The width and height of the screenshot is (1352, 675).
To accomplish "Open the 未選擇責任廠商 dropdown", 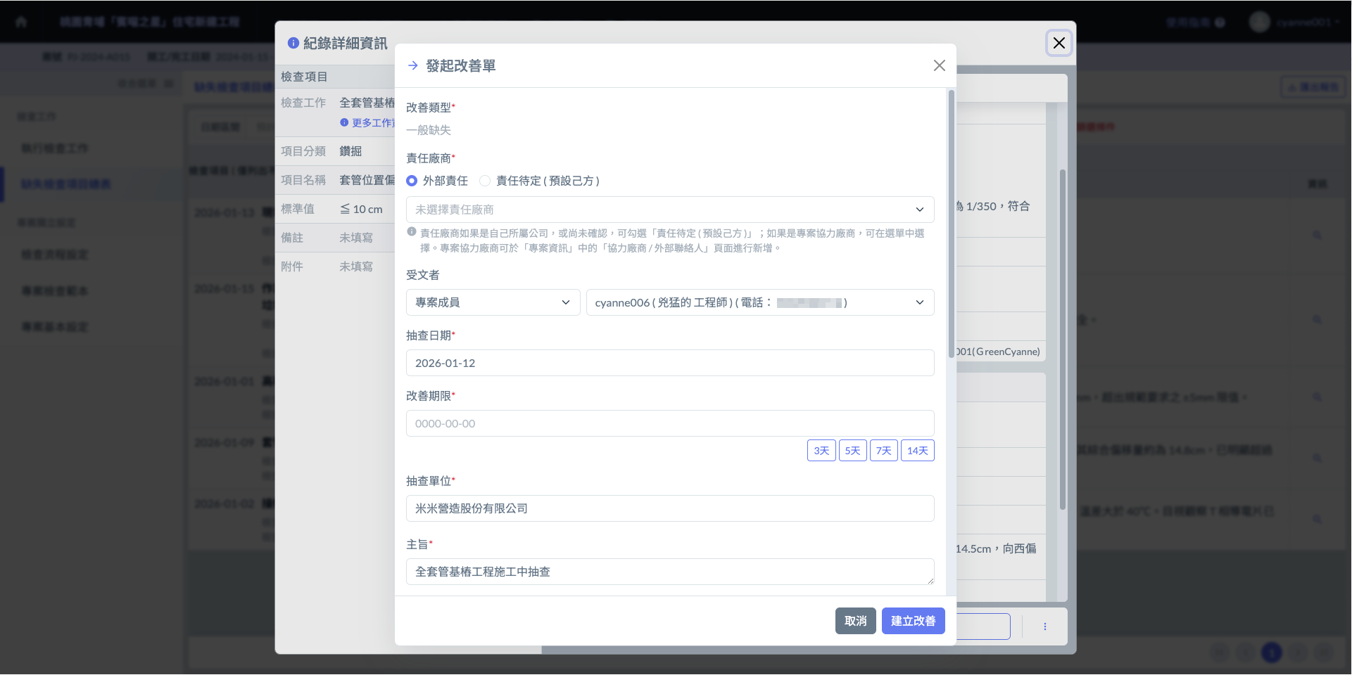I will (x=669, y=210).
